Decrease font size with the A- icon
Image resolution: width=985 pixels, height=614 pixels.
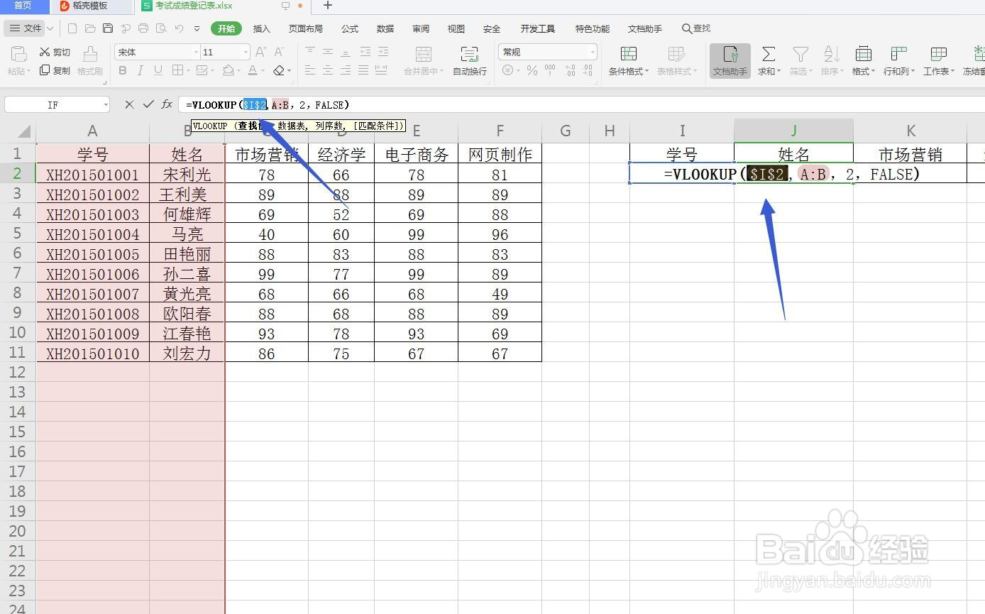(279, 52)
